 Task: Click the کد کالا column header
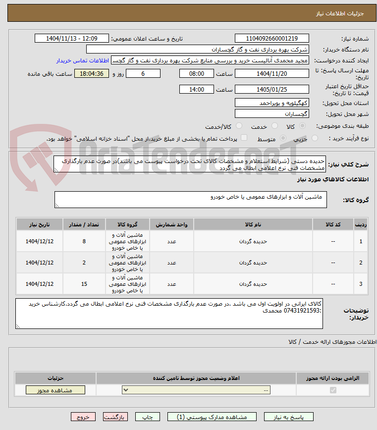(333, 224)
